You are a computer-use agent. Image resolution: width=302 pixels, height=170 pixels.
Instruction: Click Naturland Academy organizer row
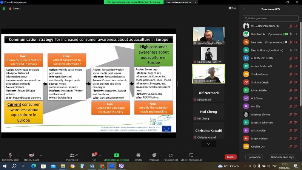270,34
